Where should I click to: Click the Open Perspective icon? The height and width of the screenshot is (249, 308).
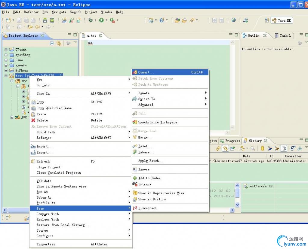pyautogui.click(x=267, y=20)
